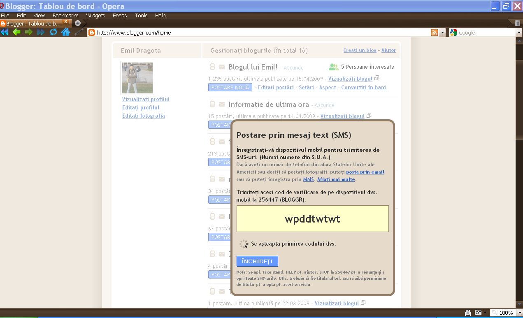
Task: Select the Blogger: Tablou de bord tab
Action: point(34,23)
